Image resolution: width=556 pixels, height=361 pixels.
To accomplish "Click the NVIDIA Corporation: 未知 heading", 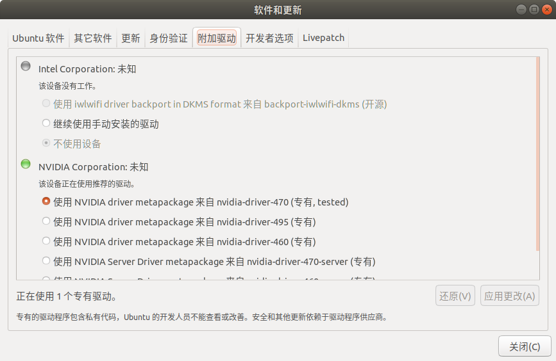I will 93,167.
